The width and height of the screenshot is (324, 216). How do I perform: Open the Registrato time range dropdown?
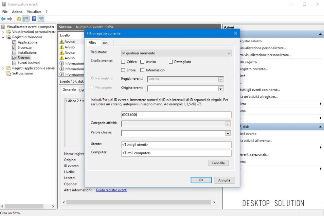tap(176, 53)
